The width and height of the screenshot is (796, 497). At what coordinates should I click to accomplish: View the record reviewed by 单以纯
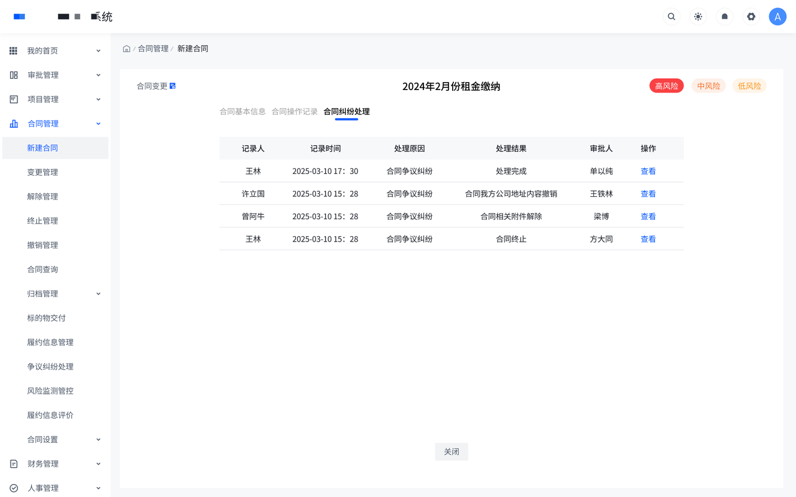point(648,171)
